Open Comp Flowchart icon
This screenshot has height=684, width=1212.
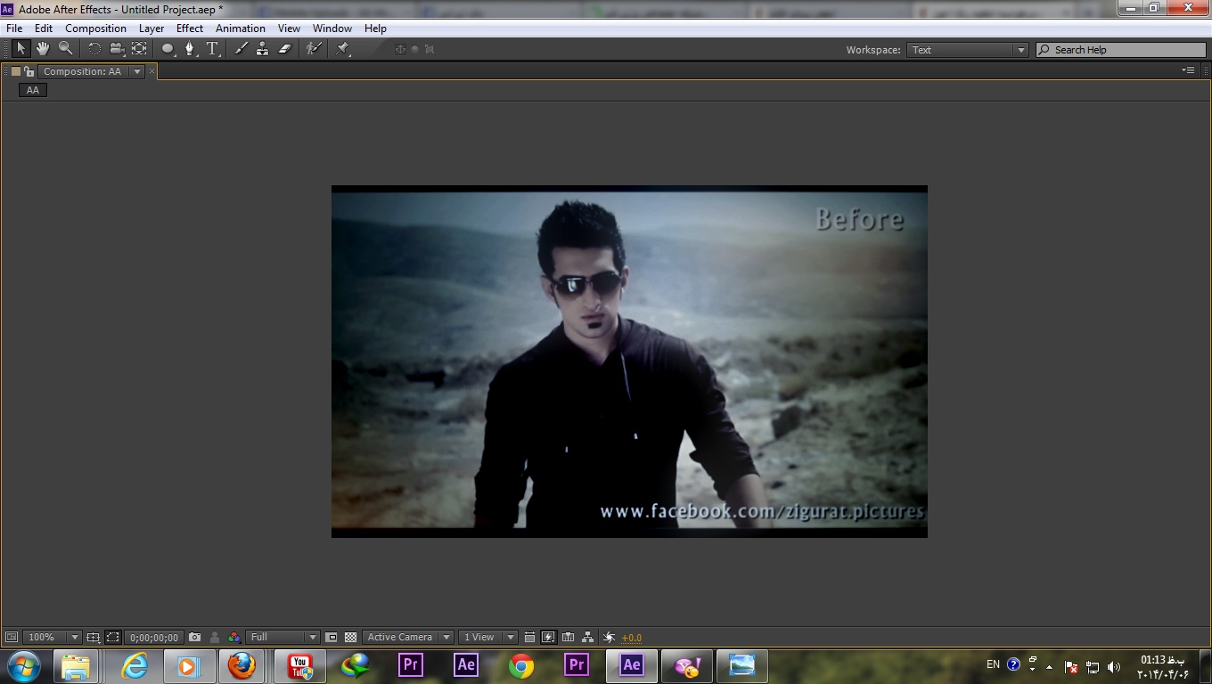pyautogui.click(x=587, y=637)
